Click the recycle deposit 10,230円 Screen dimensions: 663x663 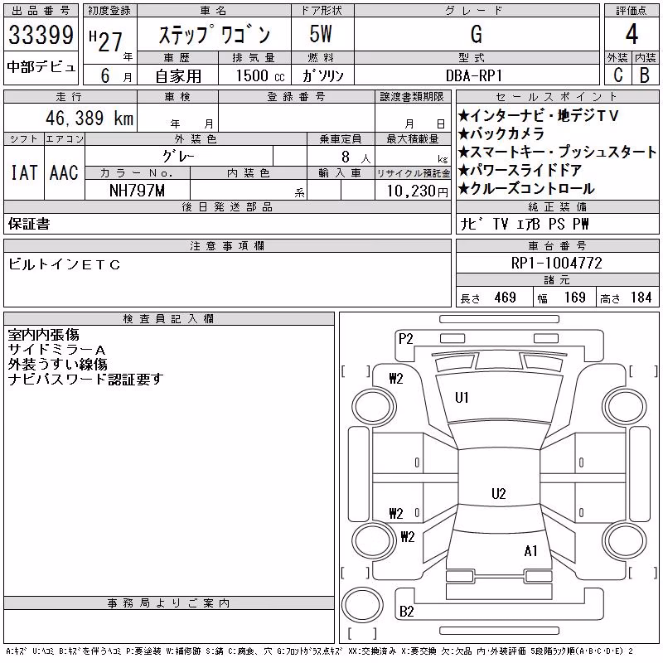(x=417, y=191)
